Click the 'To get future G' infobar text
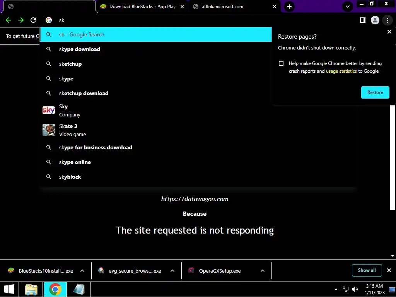 (22, 36)
